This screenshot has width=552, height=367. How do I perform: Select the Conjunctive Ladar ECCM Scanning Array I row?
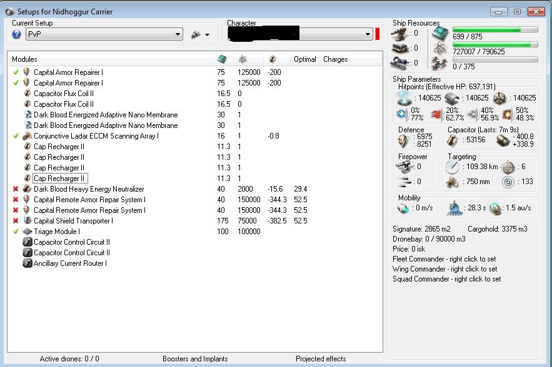point(194,135)
